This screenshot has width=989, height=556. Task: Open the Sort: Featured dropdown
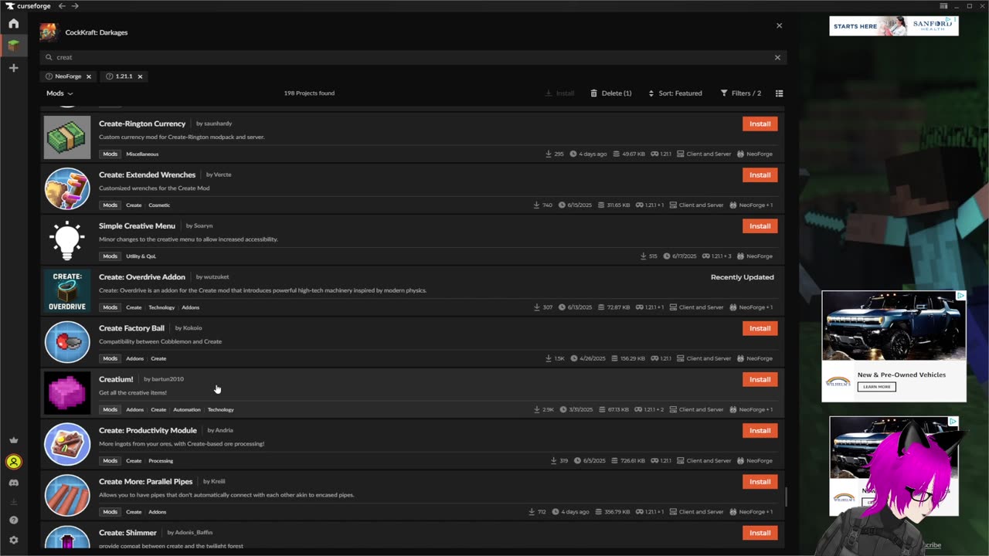[x=675, y=93]
